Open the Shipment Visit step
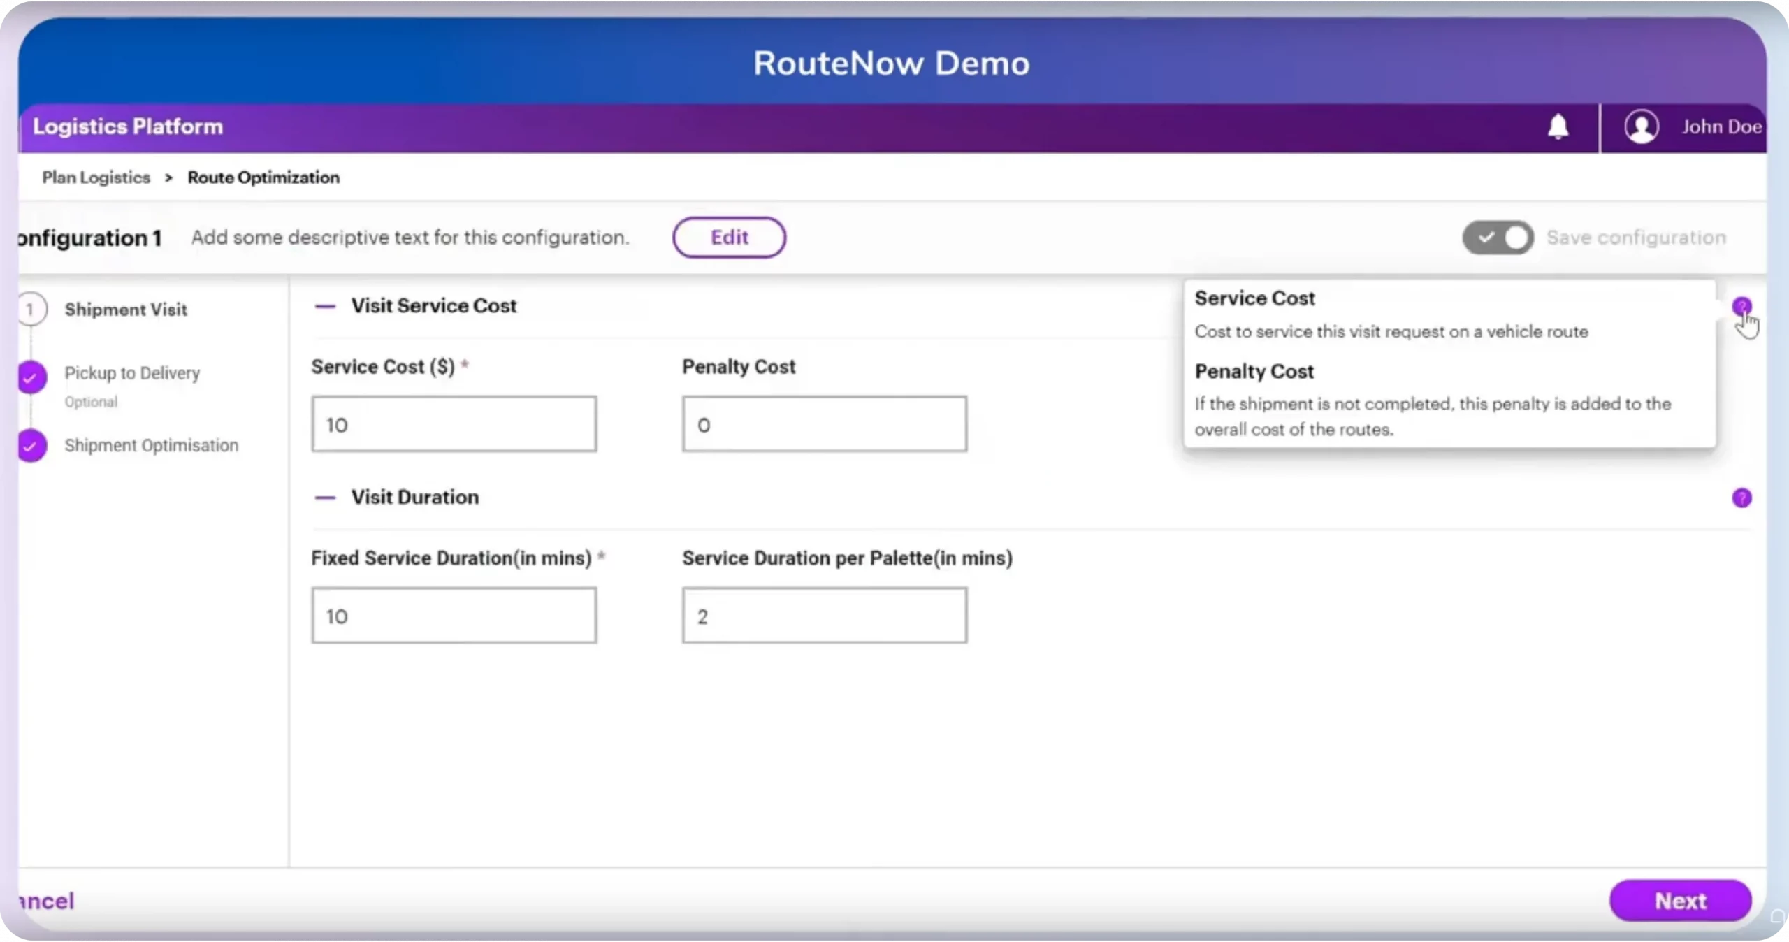Screen dimensions: 1789x942 pyautogui.click(x=126, y=310)
